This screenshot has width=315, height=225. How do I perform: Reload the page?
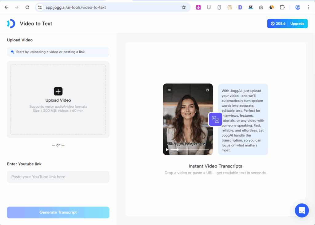pos(27,7)
